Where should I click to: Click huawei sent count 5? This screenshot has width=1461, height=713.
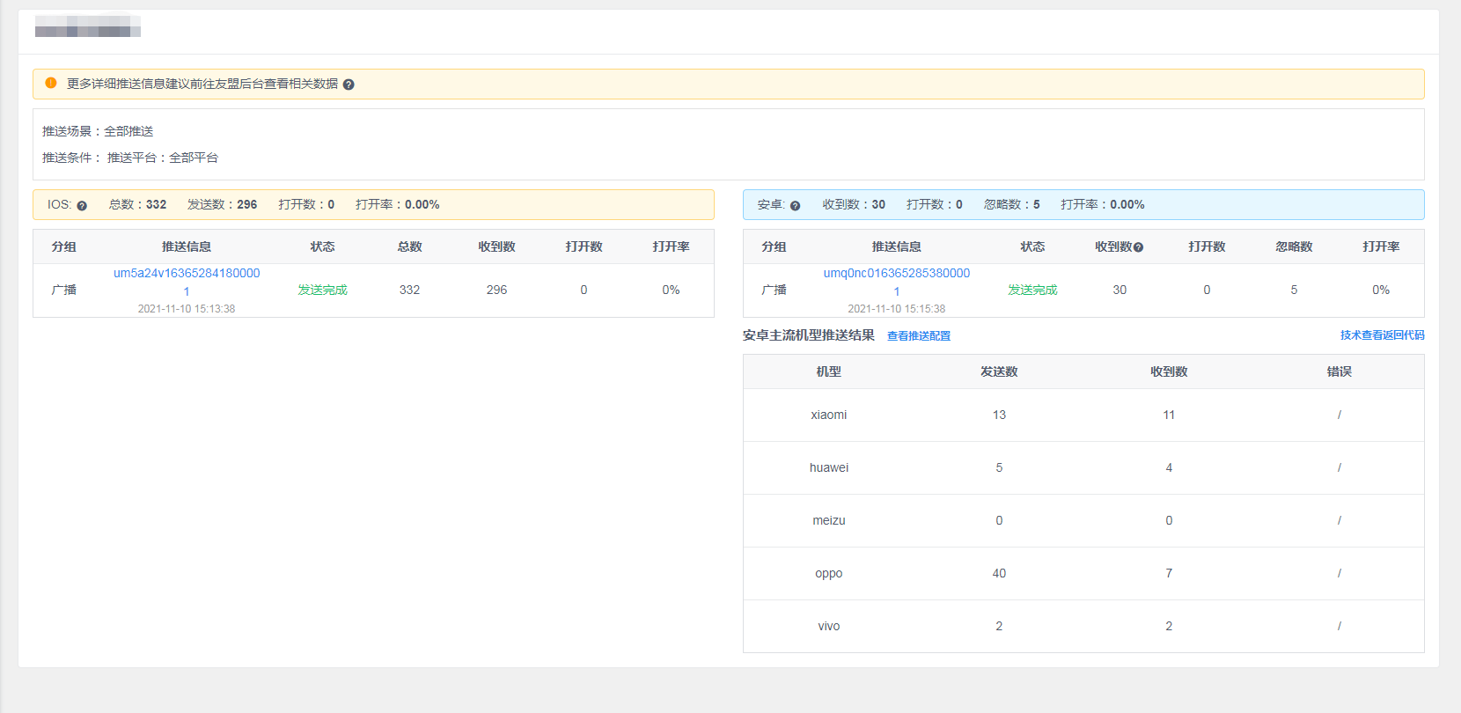999,467
